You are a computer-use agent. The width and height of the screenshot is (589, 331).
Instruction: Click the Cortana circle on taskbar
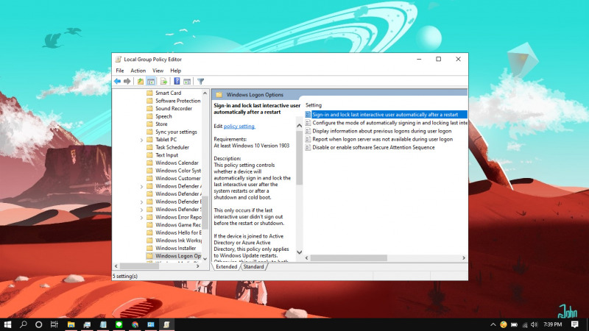[39, 324]
